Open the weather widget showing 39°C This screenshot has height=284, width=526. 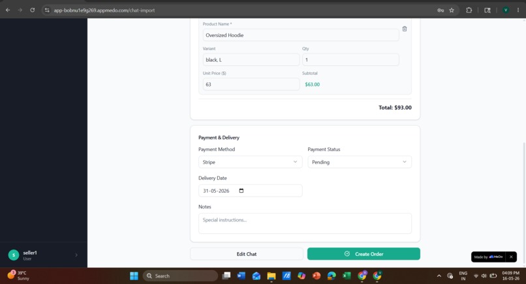click(x=18, y=276)
